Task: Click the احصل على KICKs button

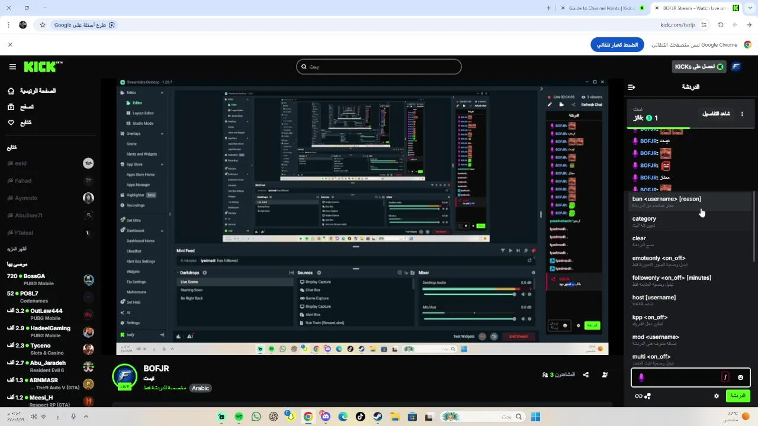Action: tap(699, 67)
